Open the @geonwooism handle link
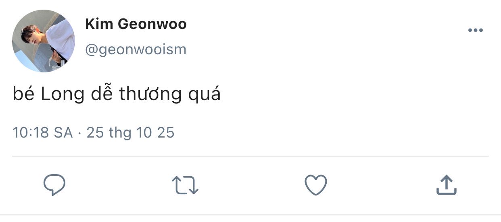Screen dimensions: 501x222 (136, 49)
